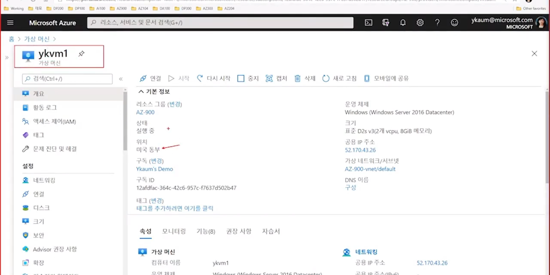
Task: Click 구성 under DNS 이름
Action: click(350, 188)
